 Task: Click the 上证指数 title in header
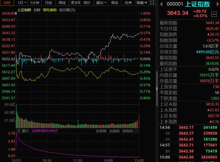198,4
